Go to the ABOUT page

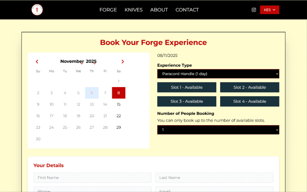[x=159, y=10]
